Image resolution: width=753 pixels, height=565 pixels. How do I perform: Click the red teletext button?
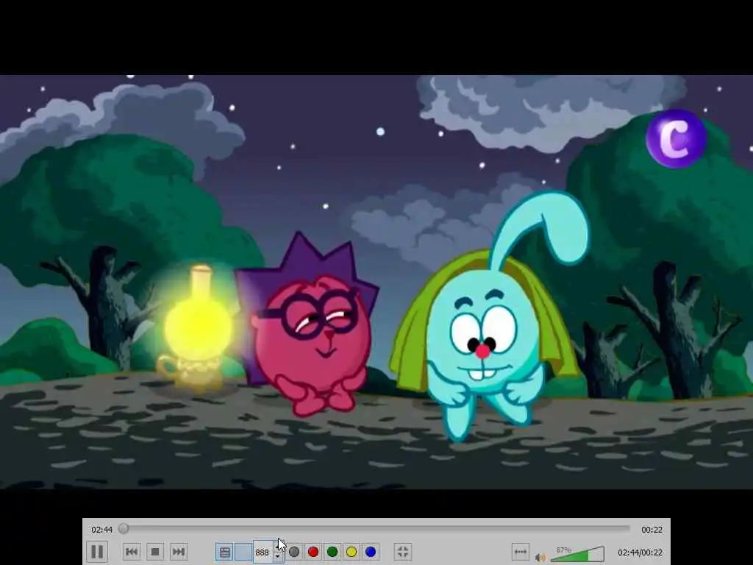313,552
